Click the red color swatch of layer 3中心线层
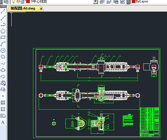 tap(28, 1)
